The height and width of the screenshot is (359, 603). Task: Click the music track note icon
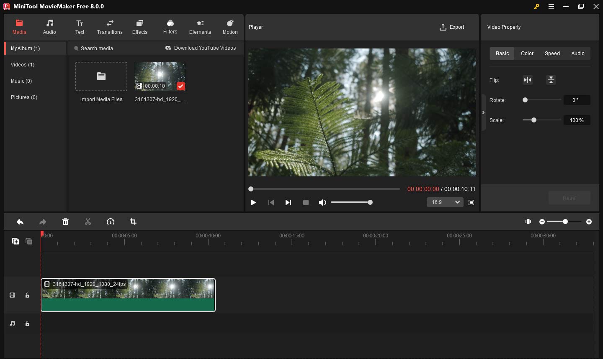12,323
